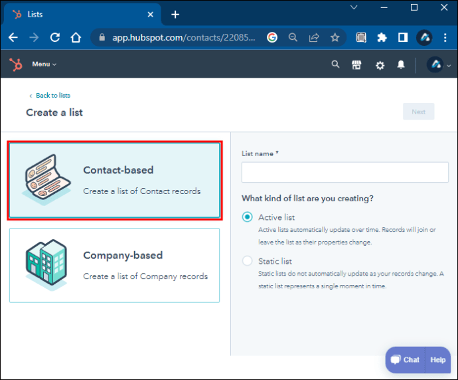Click the Active list label
This screenshot has width=458, height=380.
276,217
